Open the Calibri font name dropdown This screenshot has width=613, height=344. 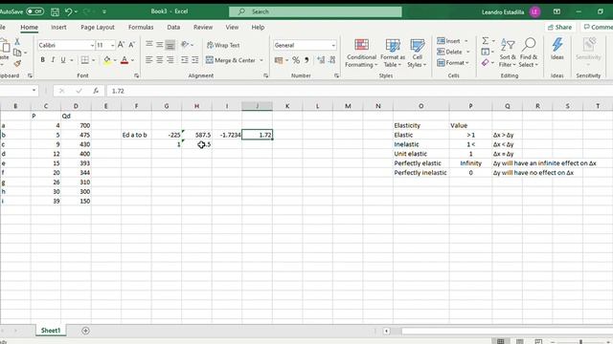click(x=92, y=45)
